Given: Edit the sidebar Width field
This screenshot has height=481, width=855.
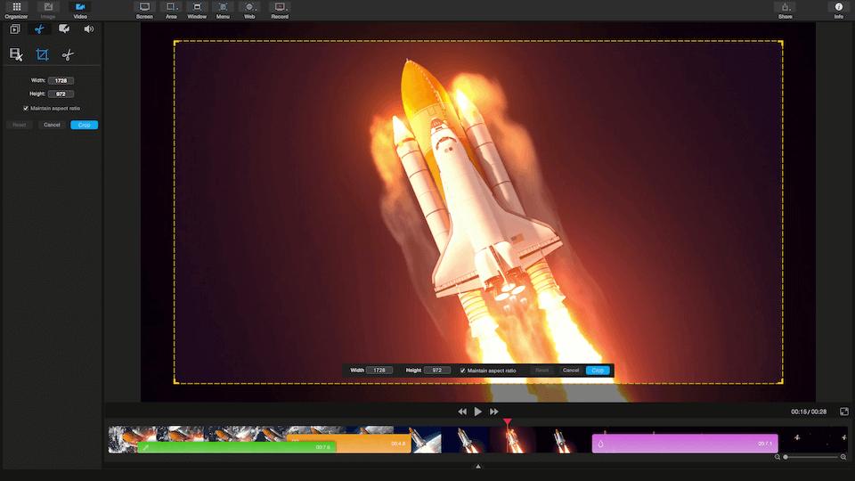Looking at the screenshot, I should [x=61, y=80].
